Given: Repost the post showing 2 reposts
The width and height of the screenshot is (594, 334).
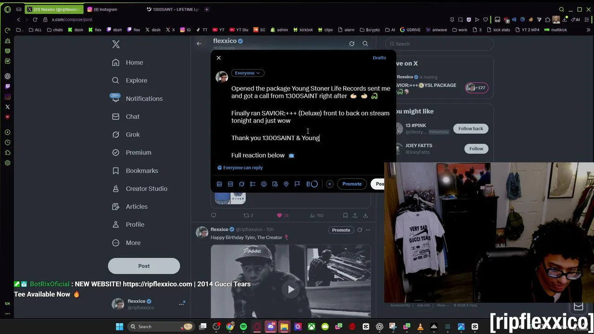Looking at the screenshot, I should 248,215.
